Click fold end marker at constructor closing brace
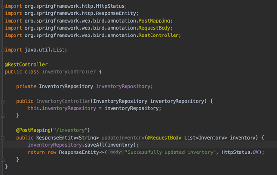 [x=3, y=116]
